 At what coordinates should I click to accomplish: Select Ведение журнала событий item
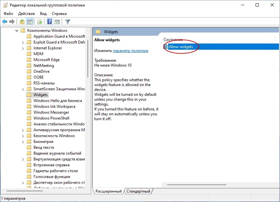tap(57, 153)
